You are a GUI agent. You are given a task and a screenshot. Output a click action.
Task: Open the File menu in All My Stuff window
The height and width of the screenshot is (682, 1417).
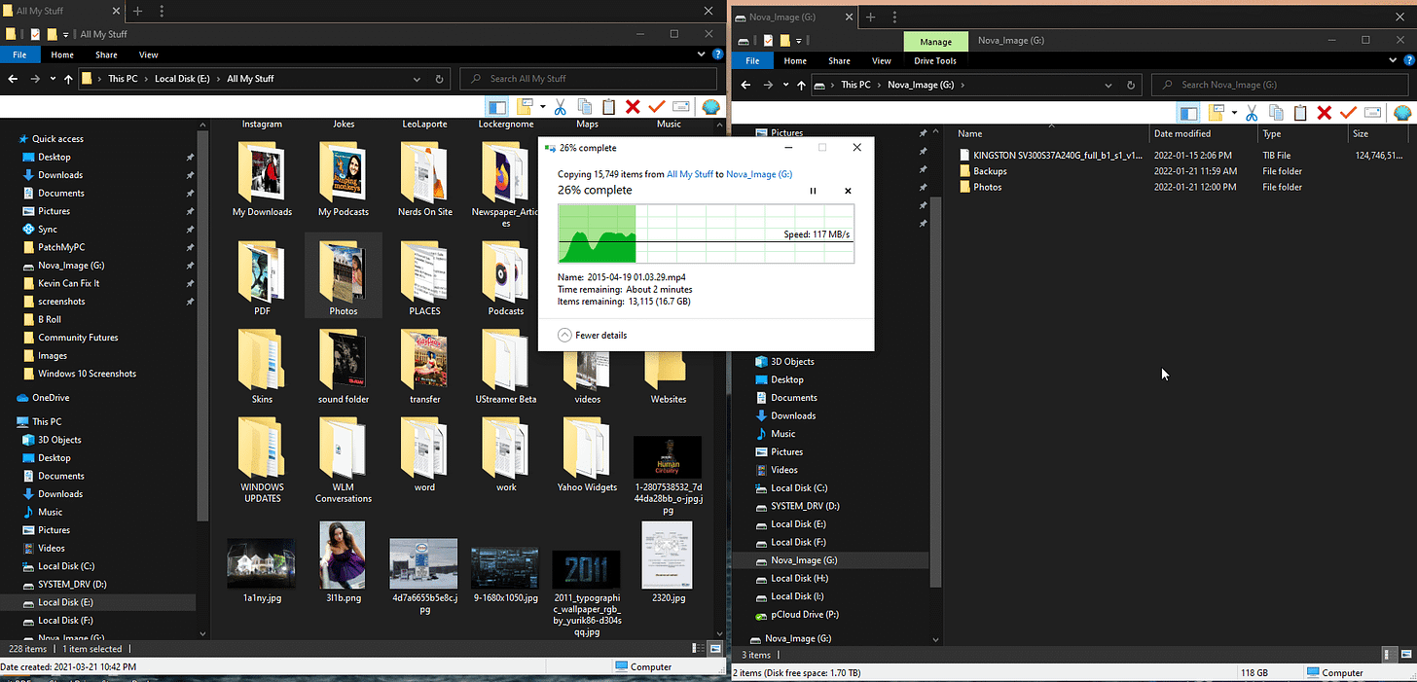coord(19,55)
